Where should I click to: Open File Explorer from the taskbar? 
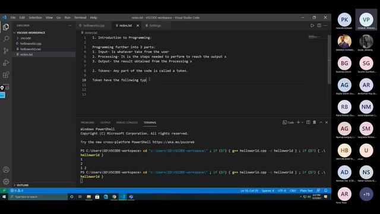point(88,197)
